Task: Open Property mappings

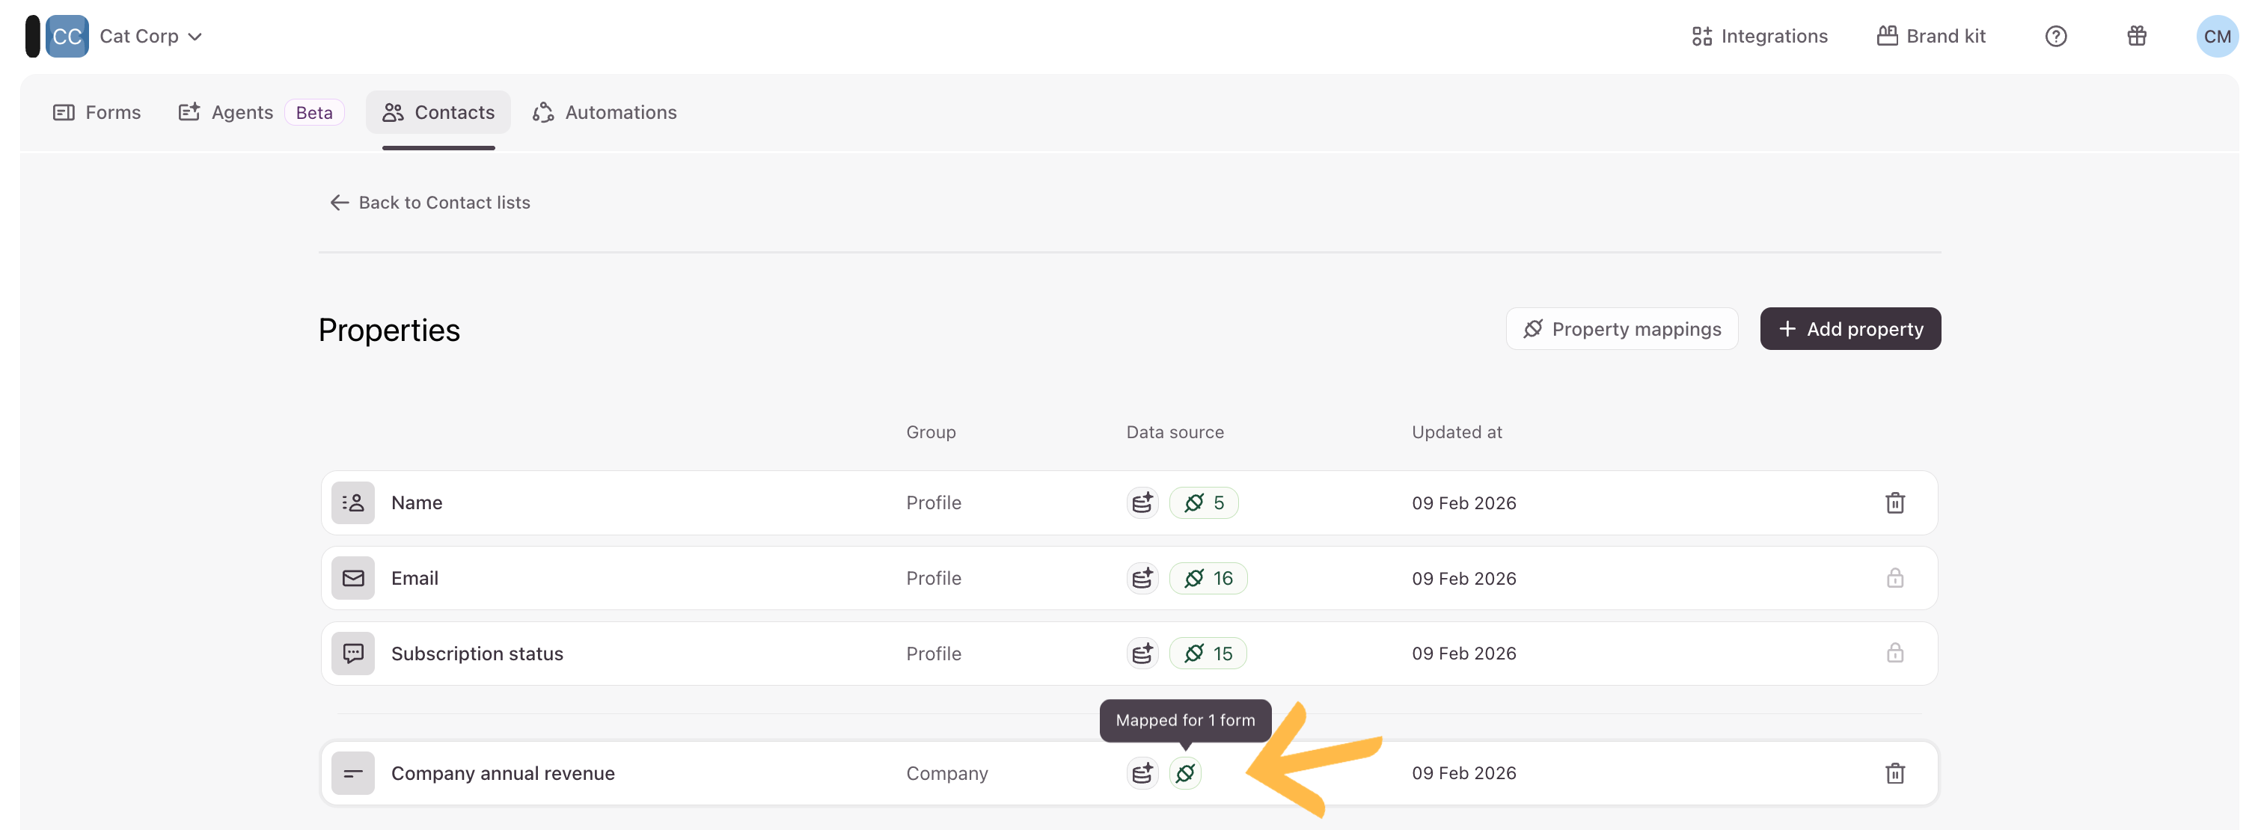Action: pos(1621,329)
